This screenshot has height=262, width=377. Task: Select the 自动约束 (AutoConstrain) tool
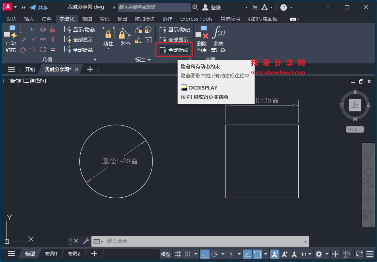click(10, 39)
